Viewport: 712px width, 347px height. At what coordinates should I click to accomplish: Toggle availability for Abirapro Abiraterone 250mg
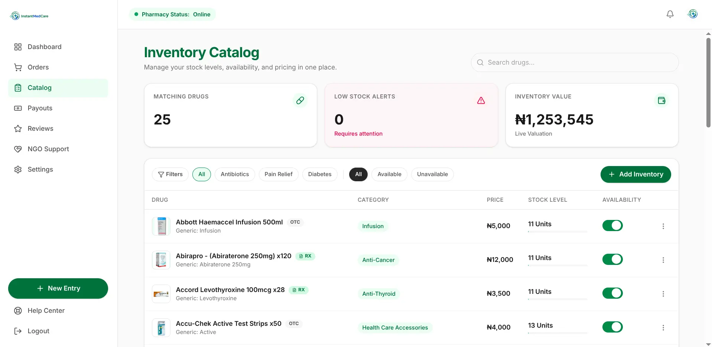[x=612, y=259]
